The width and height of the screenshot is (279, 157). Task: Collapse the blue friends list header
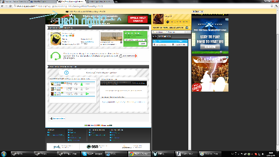(186, 41)
